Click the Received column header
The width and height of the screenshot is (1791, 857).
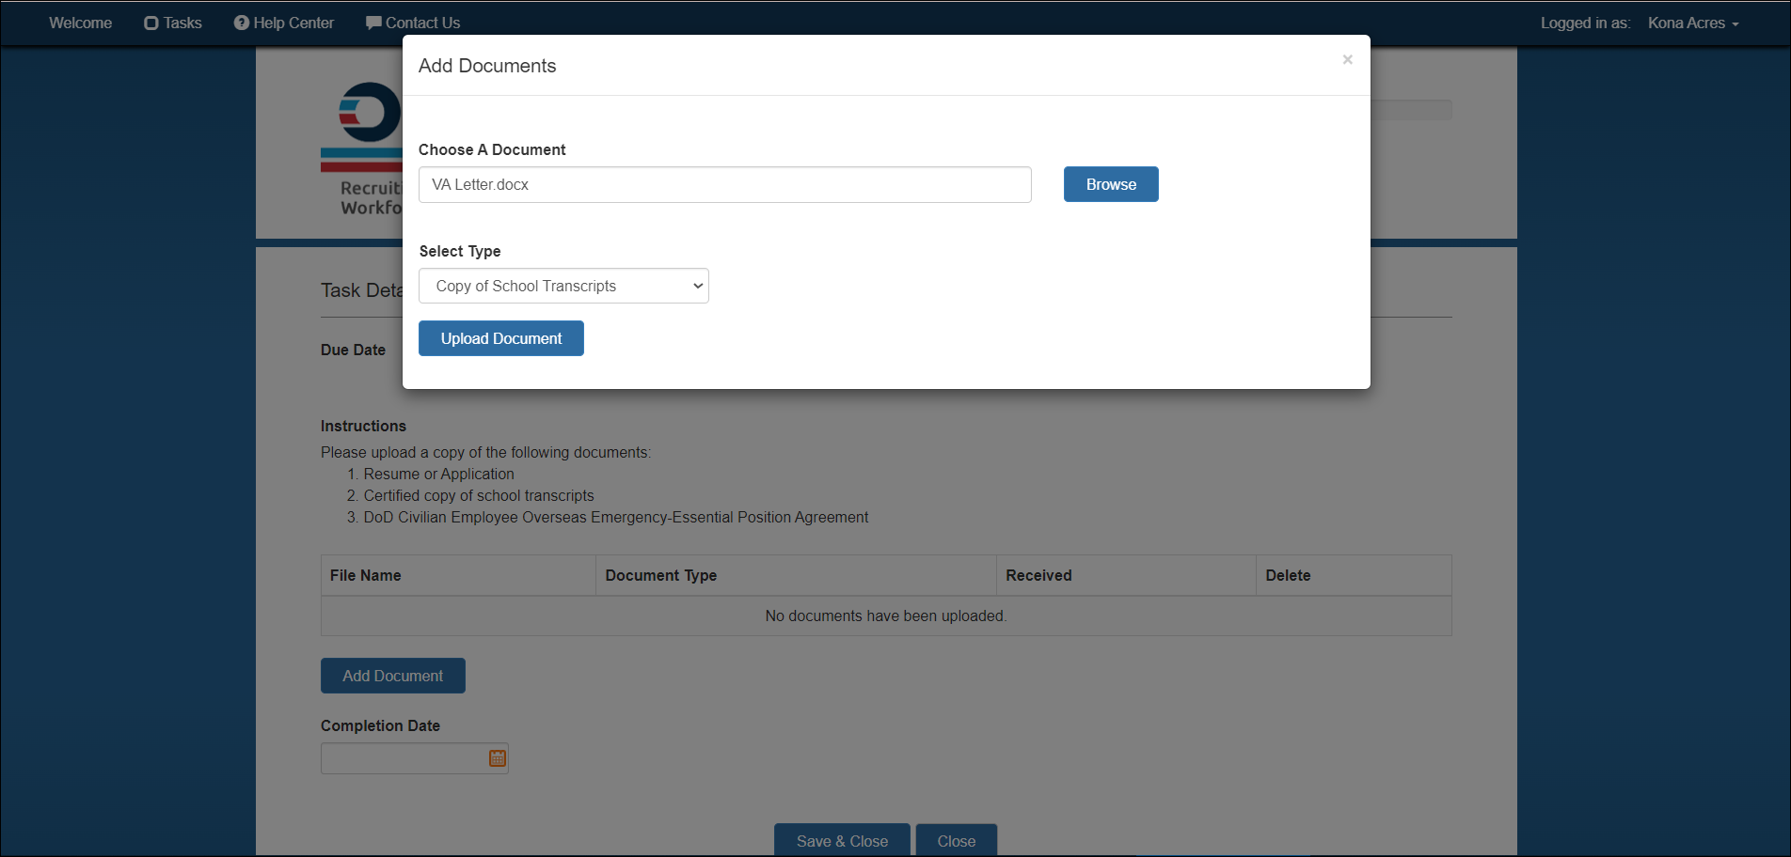[1126, 575]
